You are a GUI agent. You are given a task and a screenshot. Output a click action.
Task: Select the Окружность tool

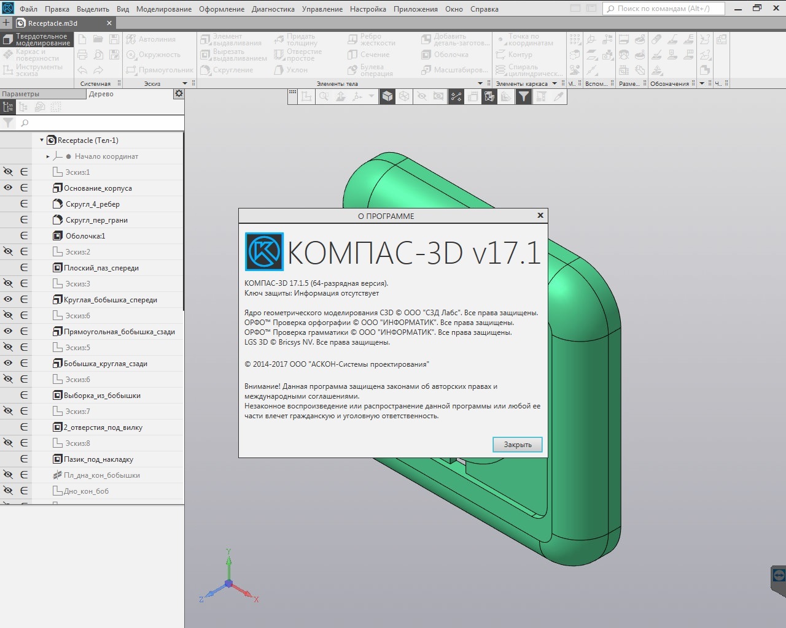click(154, 55)
